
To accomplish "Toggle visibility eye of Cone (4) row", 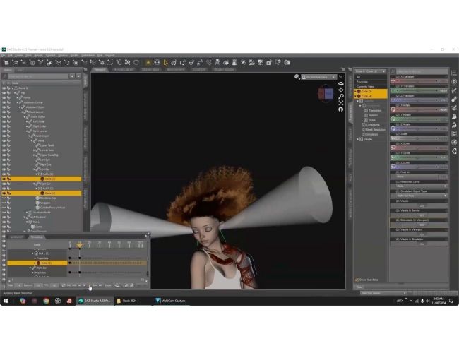I will pyautogui.click(x=4, y=193).
